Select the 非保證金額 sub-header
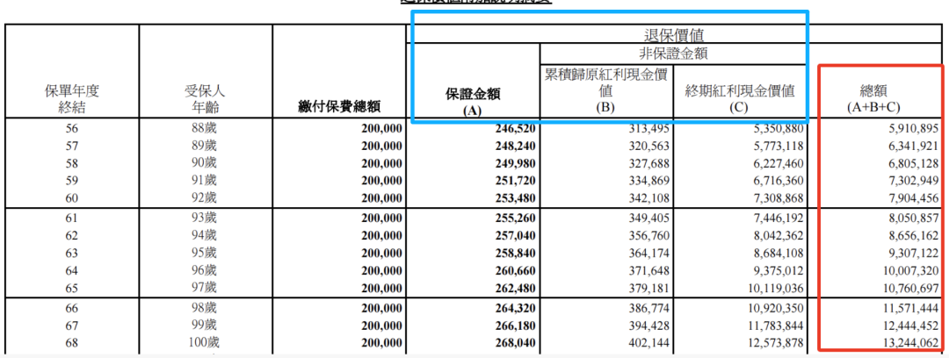The image size is (949, 358). point(674,54)
